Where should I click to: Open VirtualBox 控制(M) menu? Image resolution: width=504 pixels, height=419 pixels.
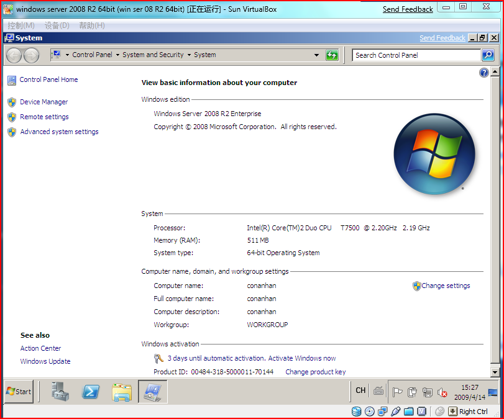pyautogui.click(x=21, y=25)
